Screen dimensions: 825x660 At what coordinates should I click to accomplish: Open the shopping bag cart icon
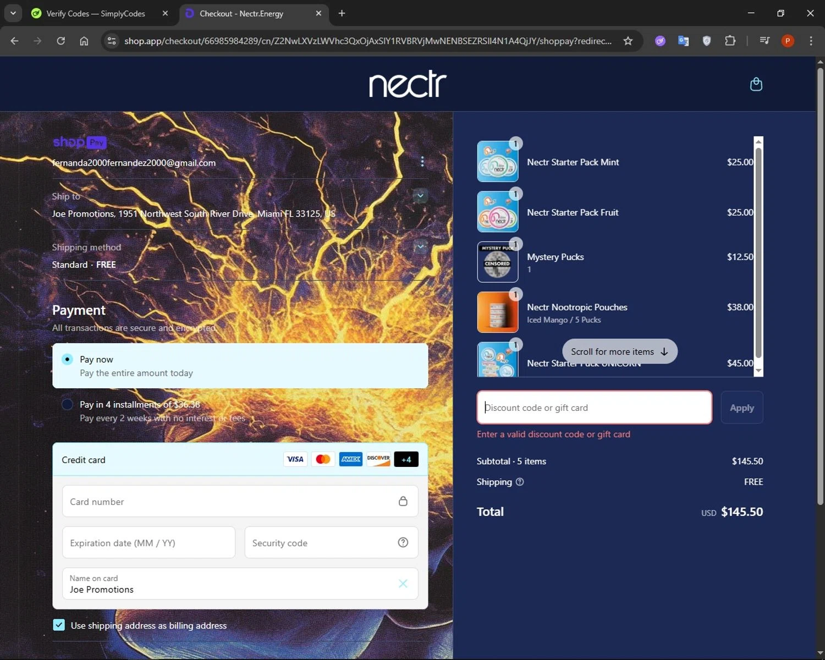point(756,84)
